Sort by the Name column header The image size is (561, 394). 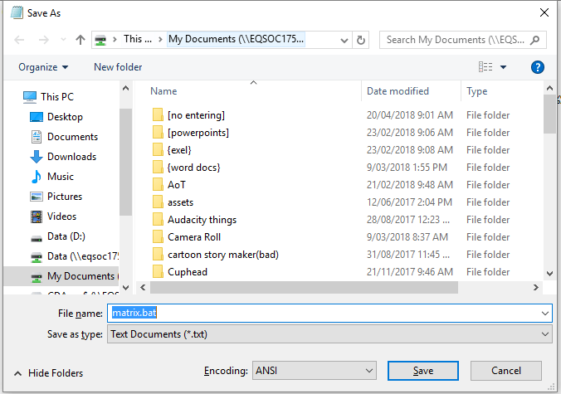point(163,91)
